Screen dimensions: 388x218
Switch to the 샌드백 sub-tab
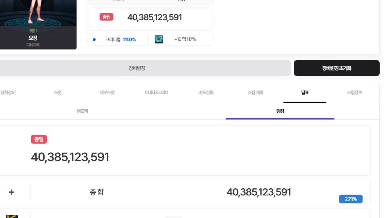[x=82, y=111]
